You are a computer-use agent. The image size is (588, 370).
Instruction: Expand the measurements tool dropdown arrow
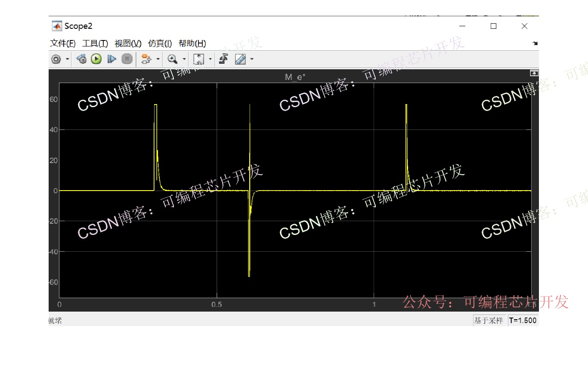click(252, 59)
